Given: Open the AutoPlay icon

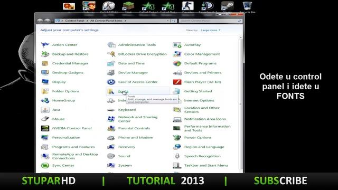Looking at the screenshot, I should [177, 45].
